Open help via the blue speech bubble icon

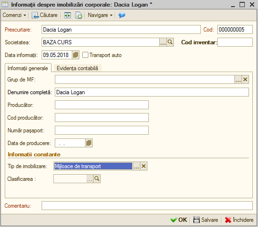pos(122,15)
